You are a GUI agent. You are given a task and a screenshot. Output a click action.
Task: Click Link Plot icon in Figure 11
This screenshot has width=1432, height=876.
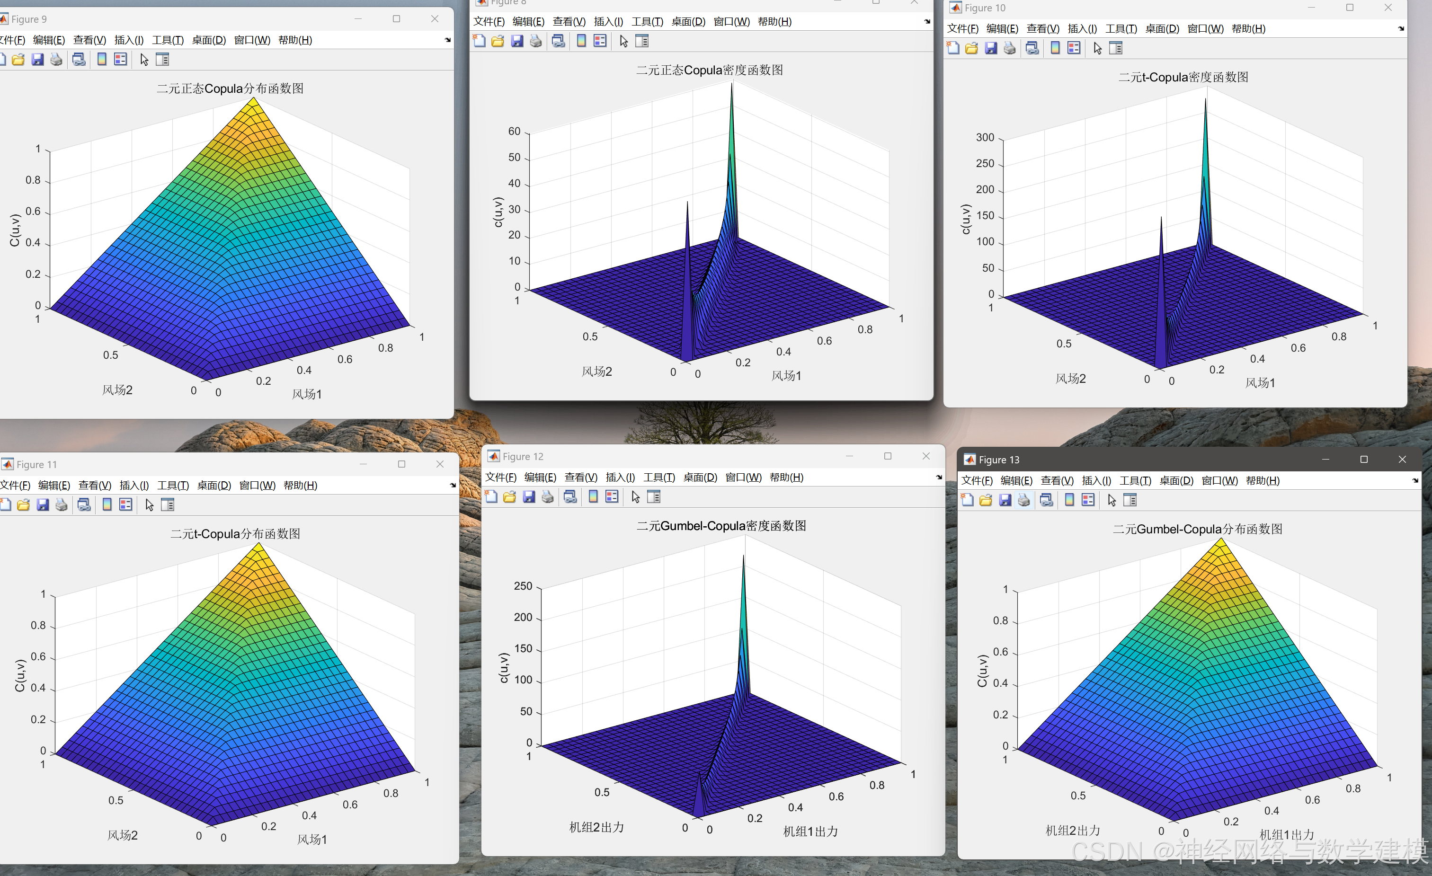pos(84,505)
